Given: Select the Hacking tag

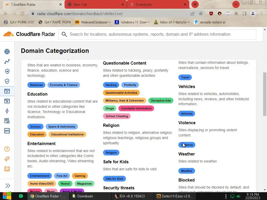Looking at the screenshot, I should point(111,85).
